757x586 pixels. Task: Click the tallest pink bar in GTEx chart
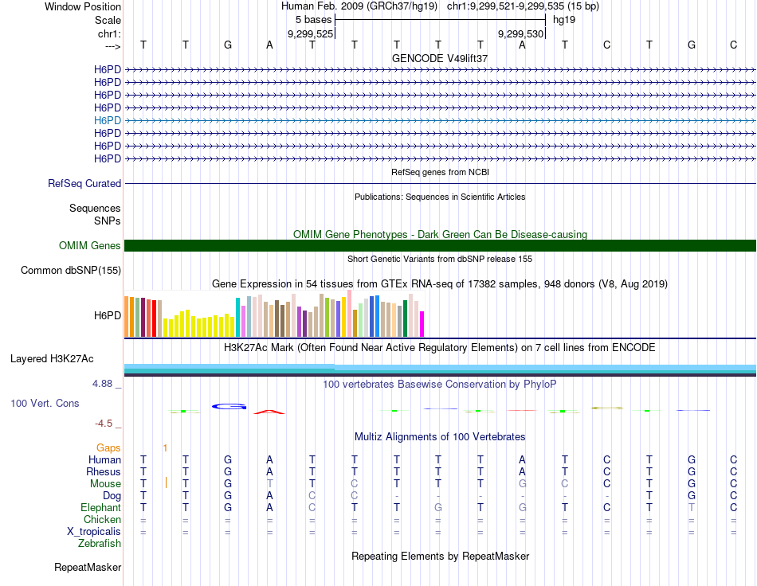(x=349, y=314)
